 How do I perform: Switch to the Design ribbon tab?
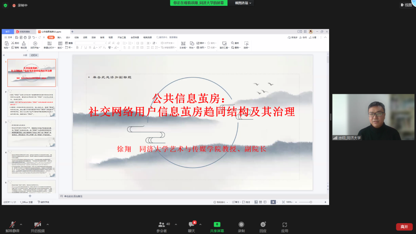tap(68, 37)
